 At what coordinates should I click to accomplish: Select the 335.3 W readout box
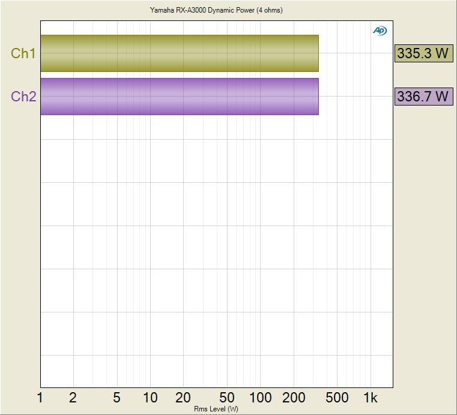[423, 53]
